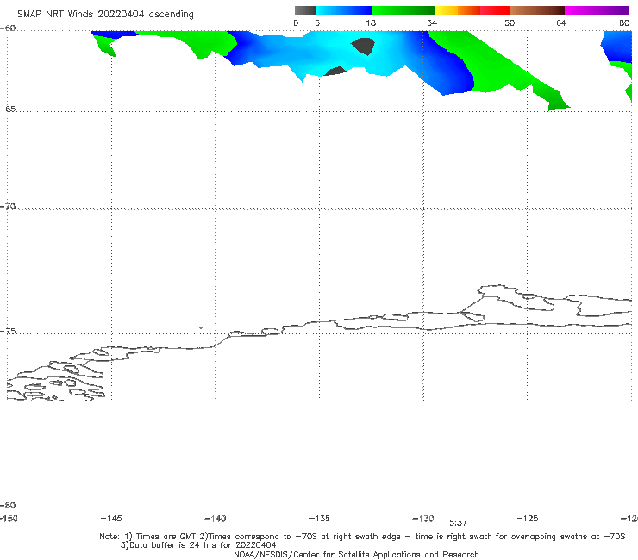Click the latitude label -75
The height and width of the screenshot is (560, 638).
click(x=8, y=332)
